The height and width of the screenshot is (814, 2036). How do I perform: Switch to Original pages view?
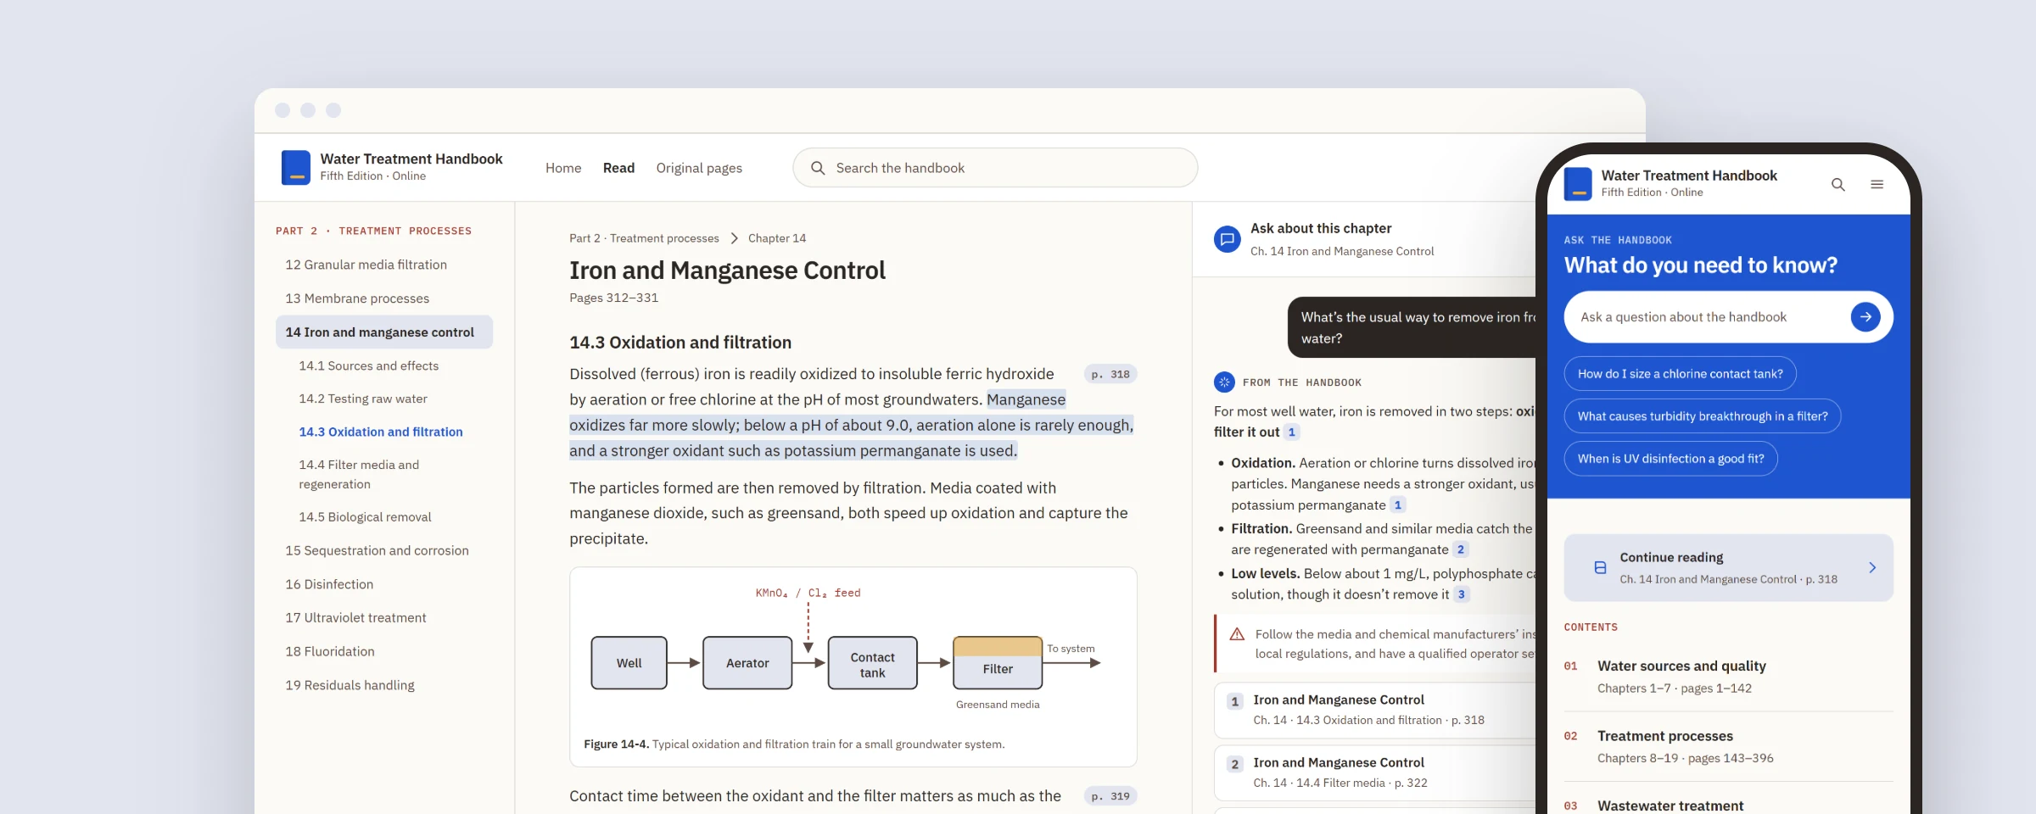(x=699, y=168)
